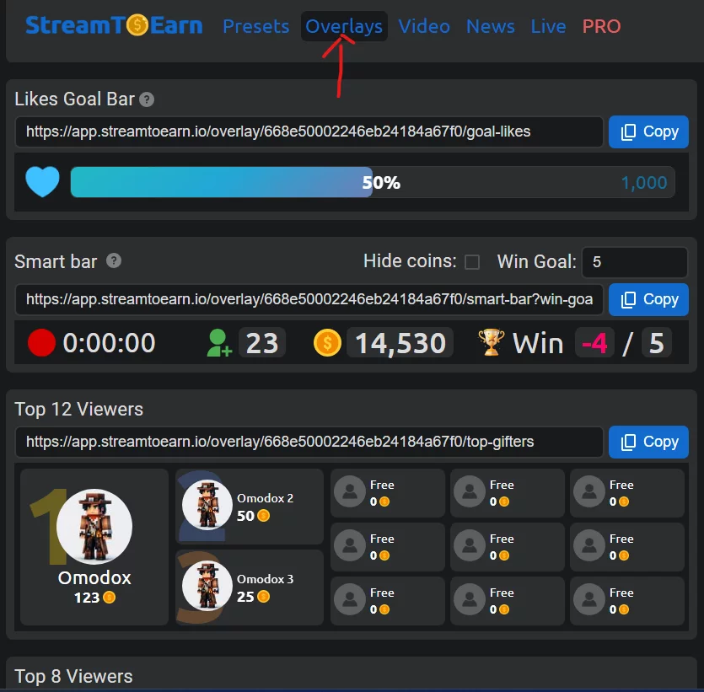Screen dimensions: 704x692
Task: Select Omodox's top viewer avatar
Action: pos(94,527)
